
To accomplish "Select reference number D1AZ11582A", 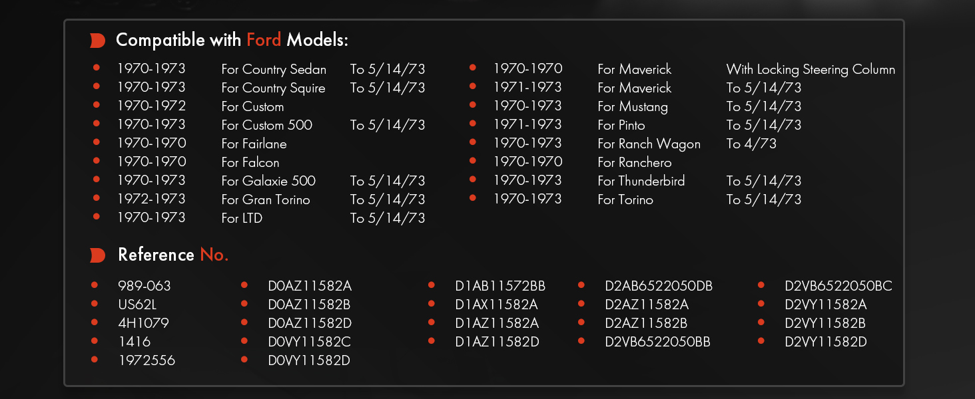I will click(x=497, y=323).
